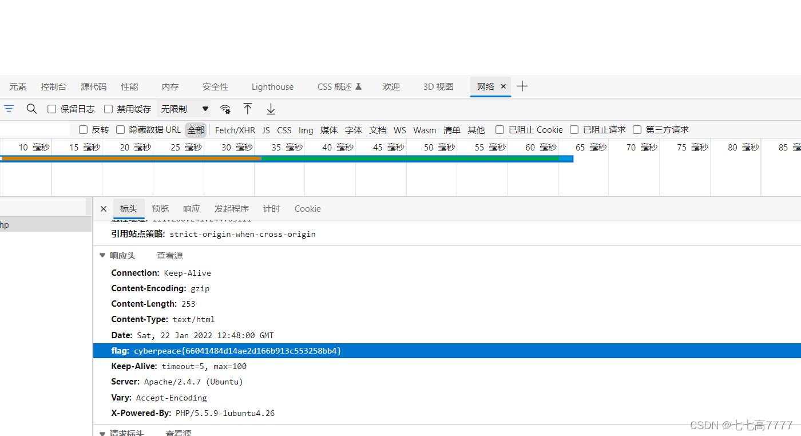This screenshot has height=436, width=801.
Task: Switch to the 预览 details tab
Action: 160,209
